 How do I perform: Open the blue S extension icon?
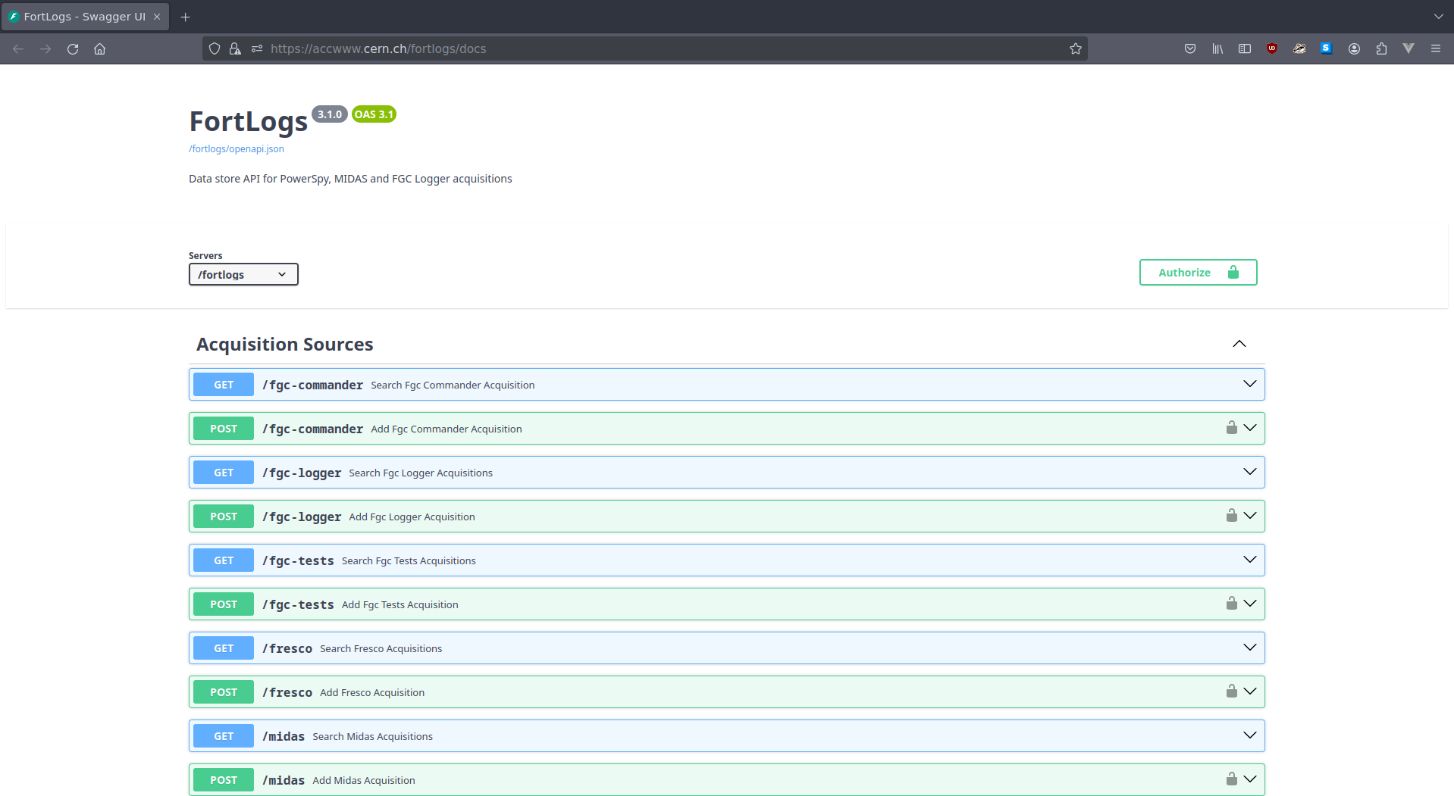coord(1326,48)
